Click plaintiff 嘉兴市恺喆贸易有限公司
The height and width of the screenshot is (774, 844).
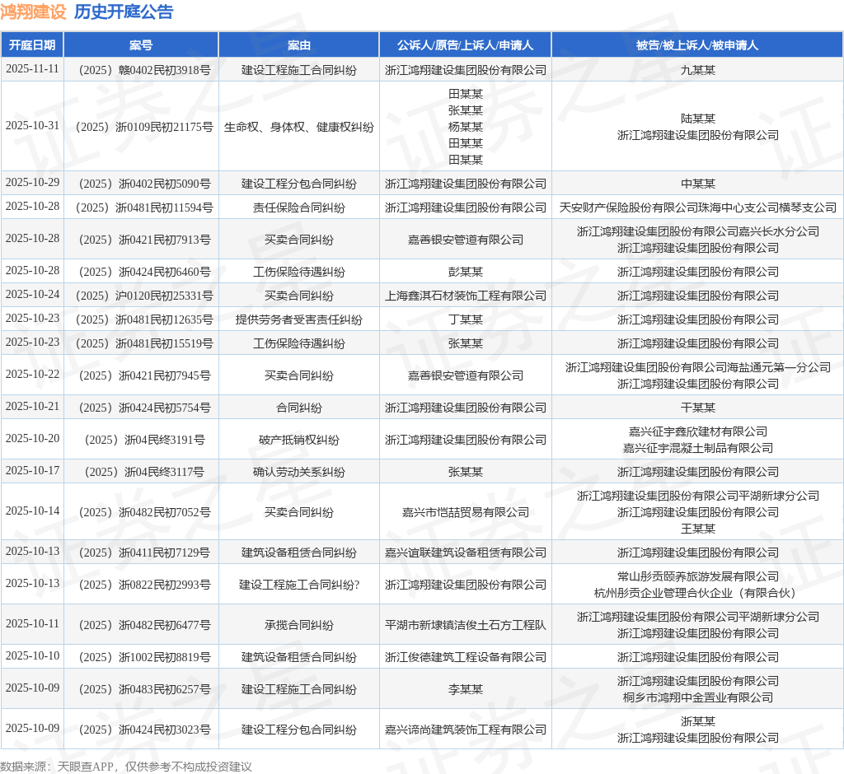coord(466,512)
